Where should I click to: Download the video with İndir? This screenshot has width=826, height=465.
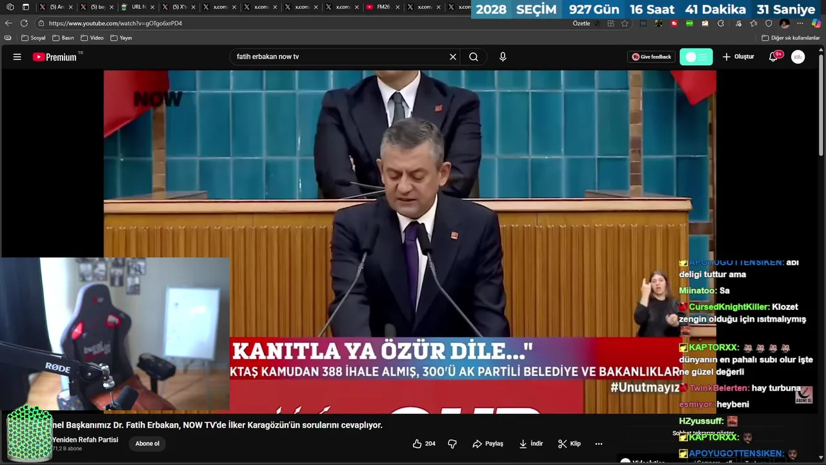coord(531,444)
